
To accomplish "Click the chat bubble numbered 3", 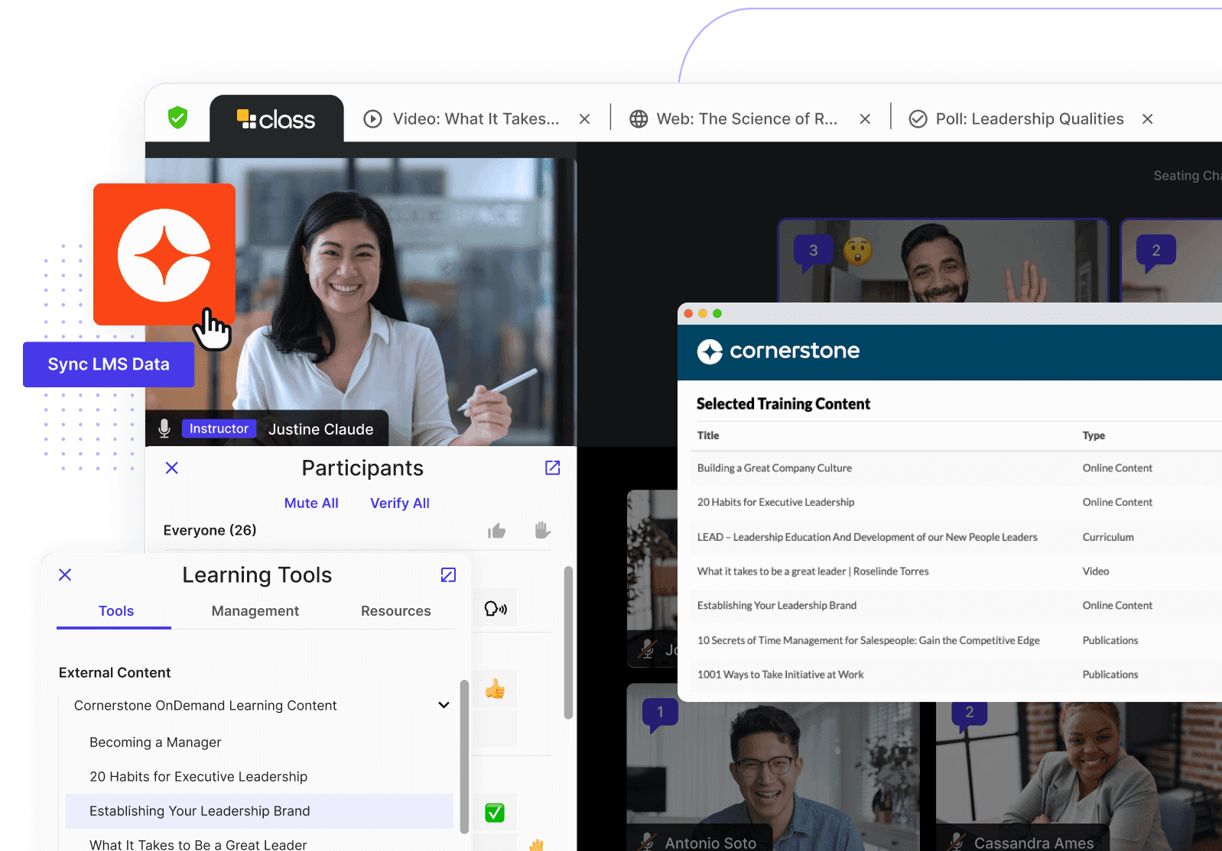I will coord(813,252).
